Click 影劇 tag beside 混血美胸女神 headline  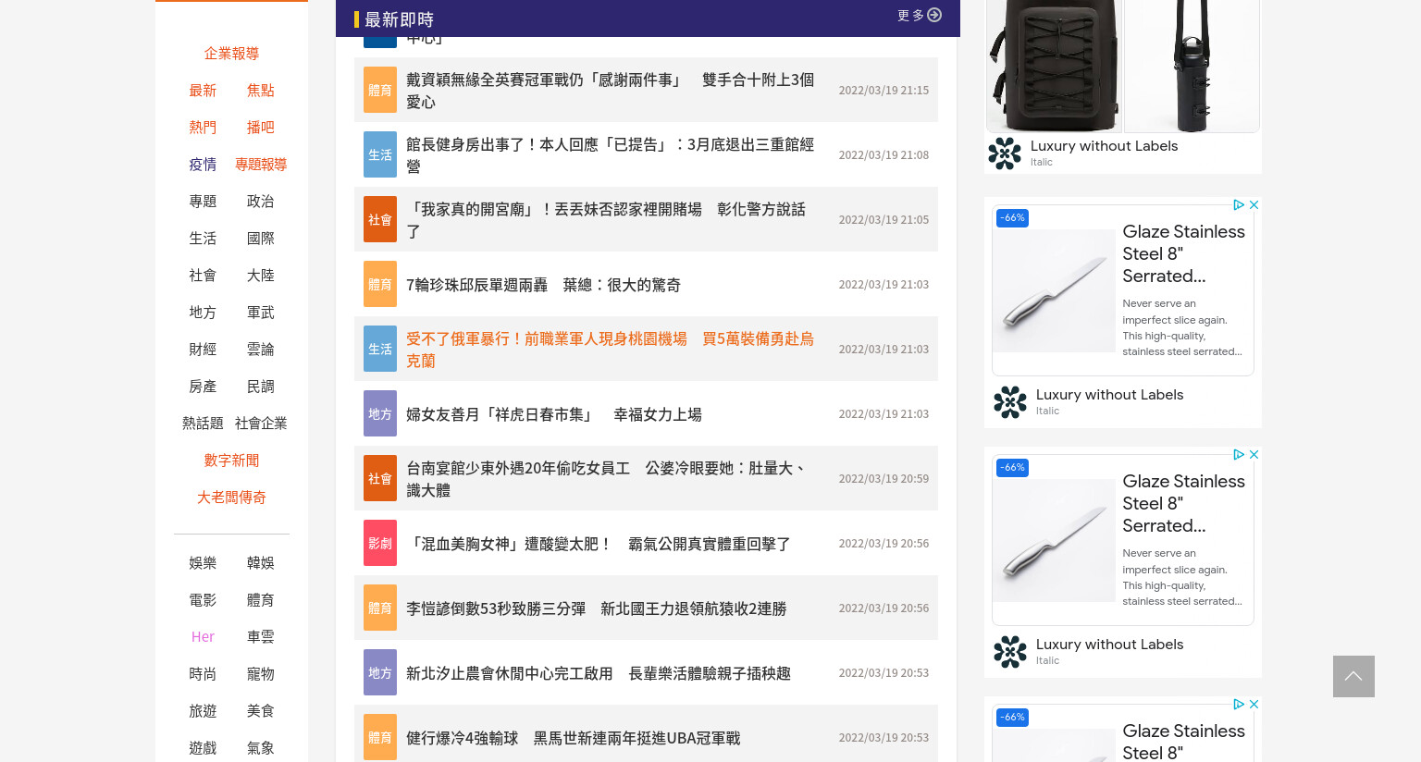(x=380, y=543)
